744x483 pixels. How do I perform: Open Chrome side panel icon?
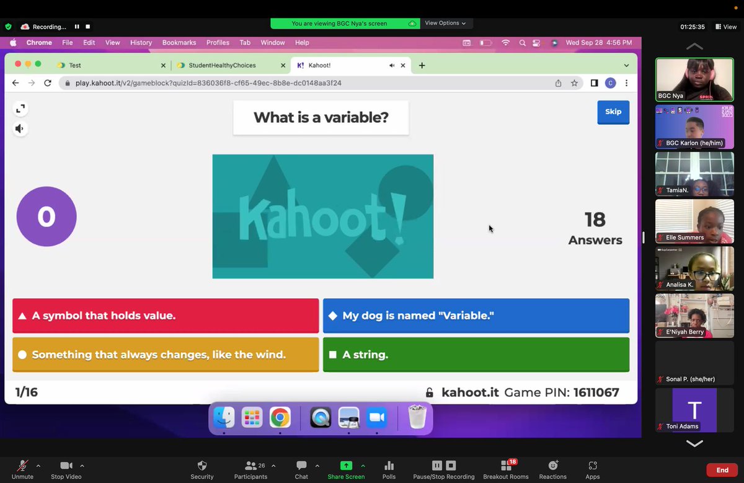coord(594,83)
